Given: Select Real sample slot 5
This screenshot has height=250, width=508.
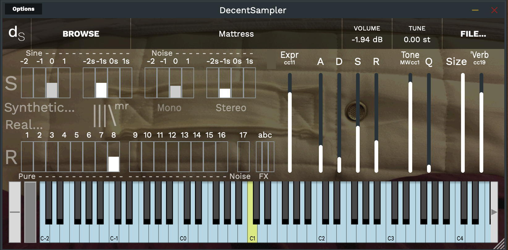Looking at the screenshot, I should coord(77,157).
